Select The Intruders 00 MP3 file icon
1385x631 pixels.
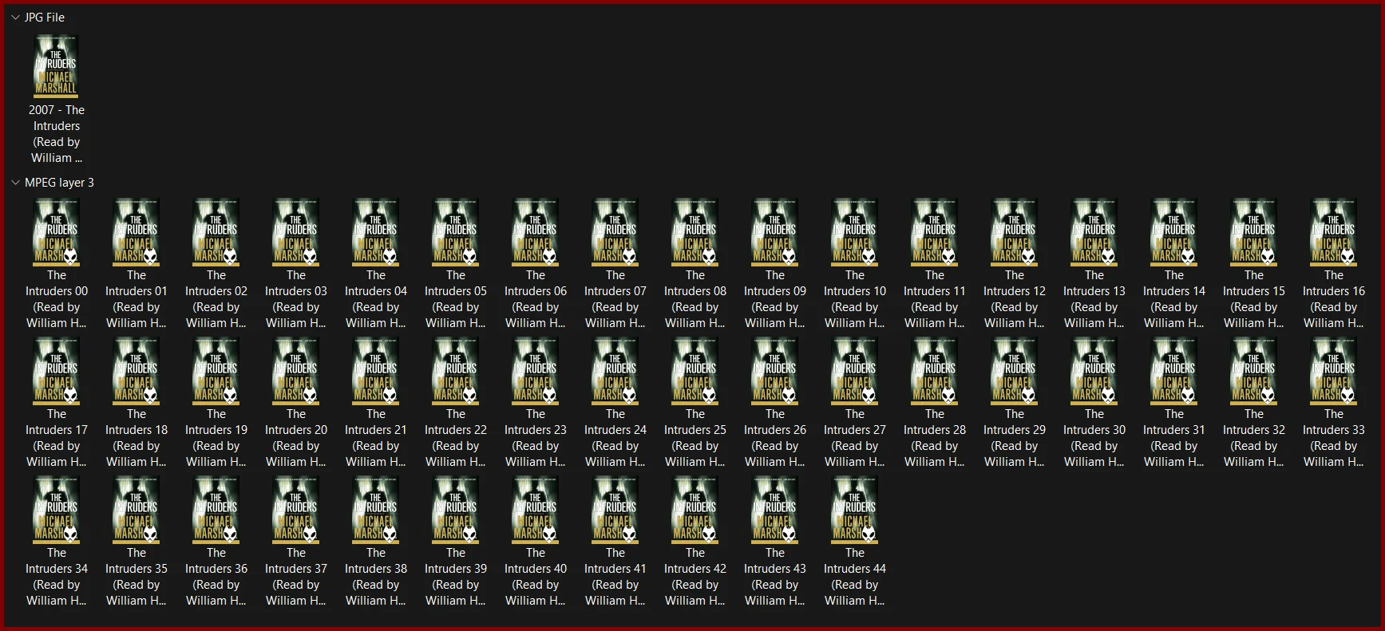tap(57, 232)
